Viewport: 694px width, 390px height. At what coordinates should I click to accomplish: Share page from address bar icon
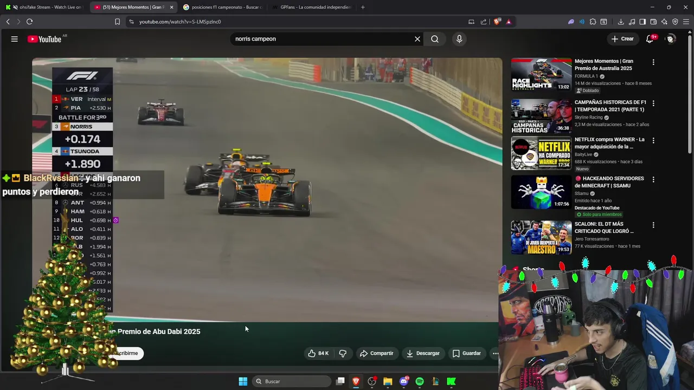484,22
